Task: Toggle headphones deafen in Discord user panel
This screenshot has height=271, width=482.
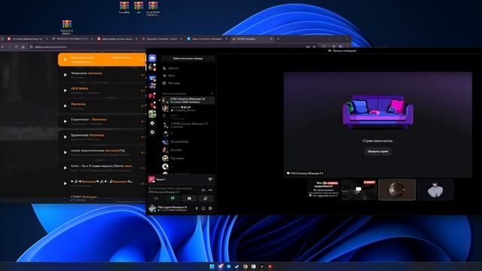Action: pyautogui.click(x=203, y=209)
